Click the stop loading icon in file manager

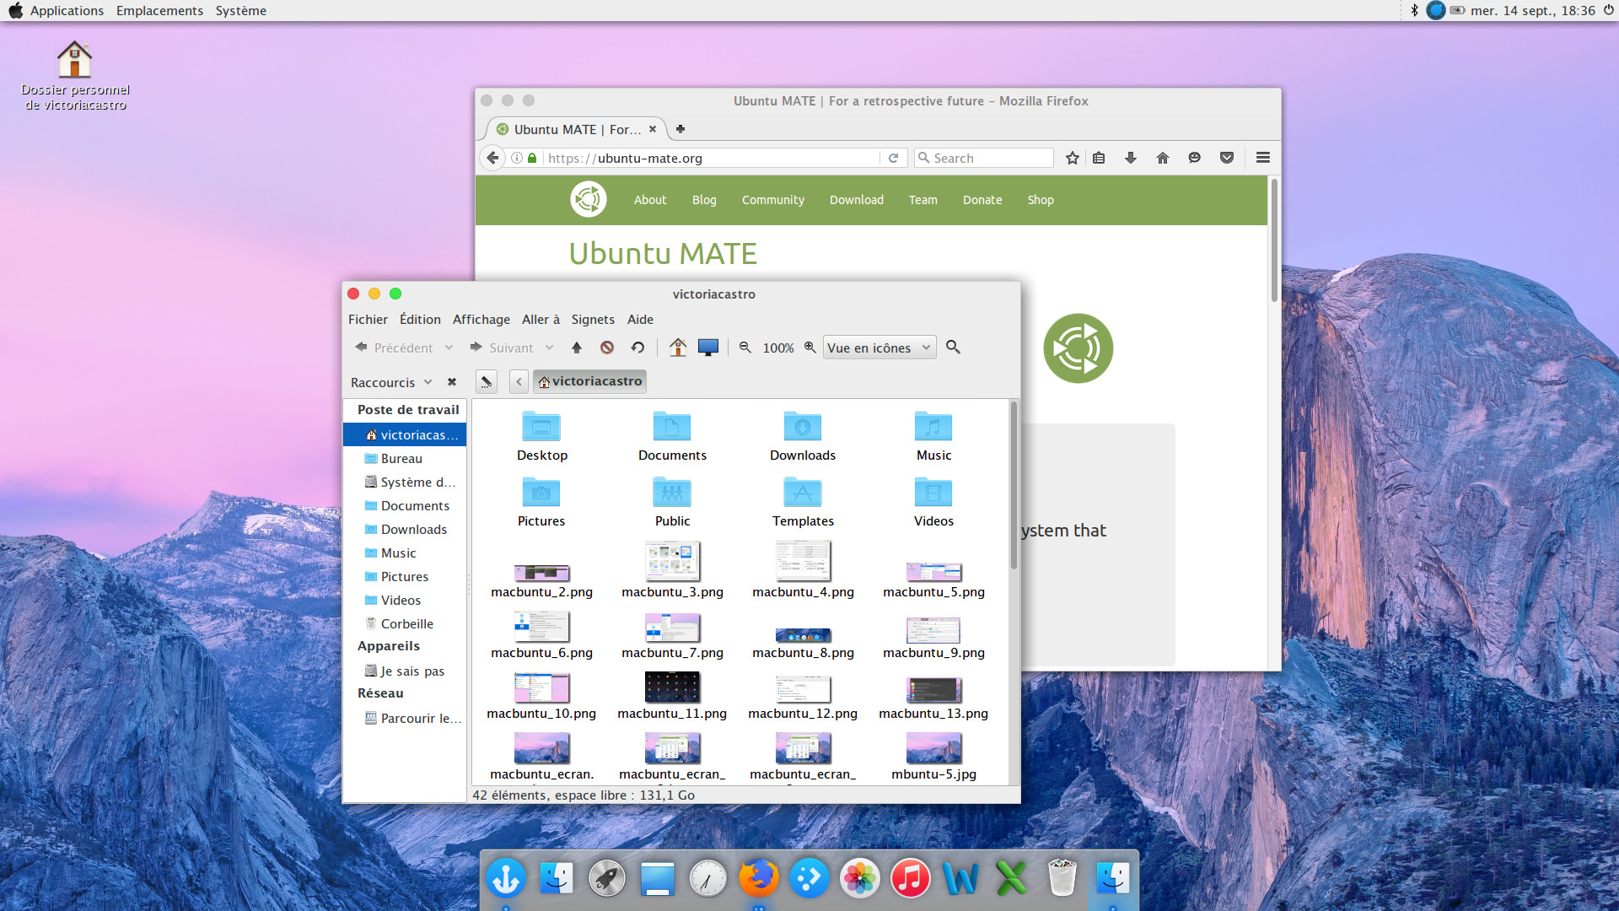[607, 348]
